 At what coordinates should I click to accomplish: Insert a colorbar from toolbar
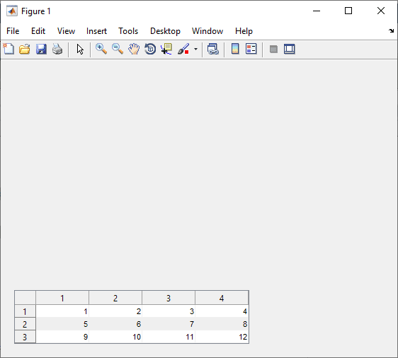pos(235,49)
